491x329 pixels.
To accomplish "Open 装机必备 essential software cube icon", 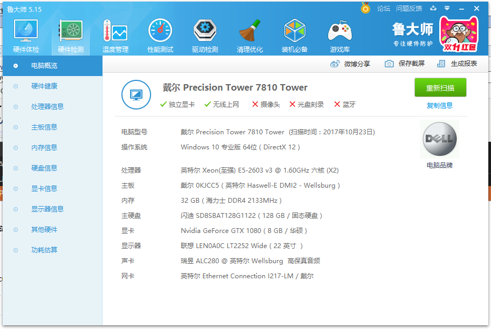I will point(295,30).
